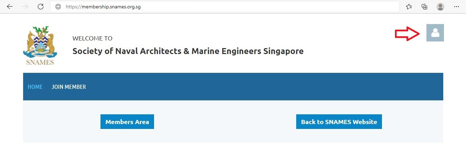Click the WELCOME TO text
Screen dimensions: 466x153
[x=92, y=38]
